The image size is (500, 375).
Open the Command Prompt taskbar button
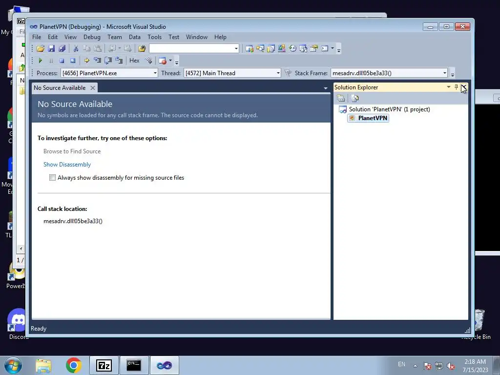(x=134, y=365)
